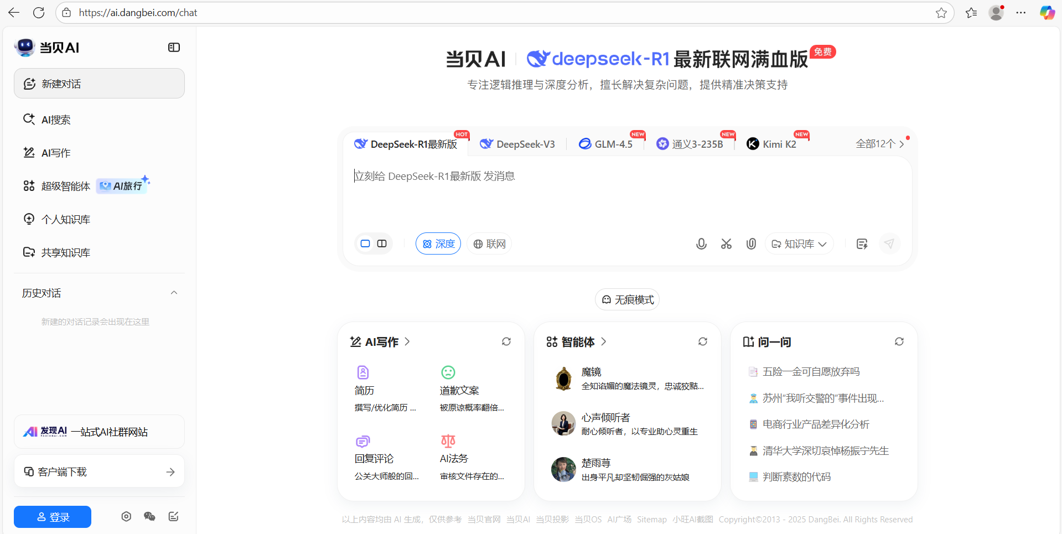Select the 通义3-235B model tab
Image resolution: width=1062 pixels, height=534 pixels.
(690, 144)
